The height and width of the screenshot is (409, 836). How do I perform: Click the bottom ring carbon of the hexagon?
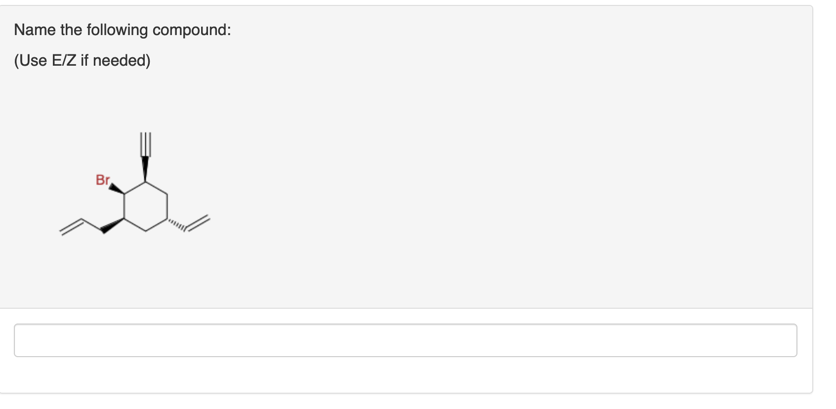coord(146,230)
